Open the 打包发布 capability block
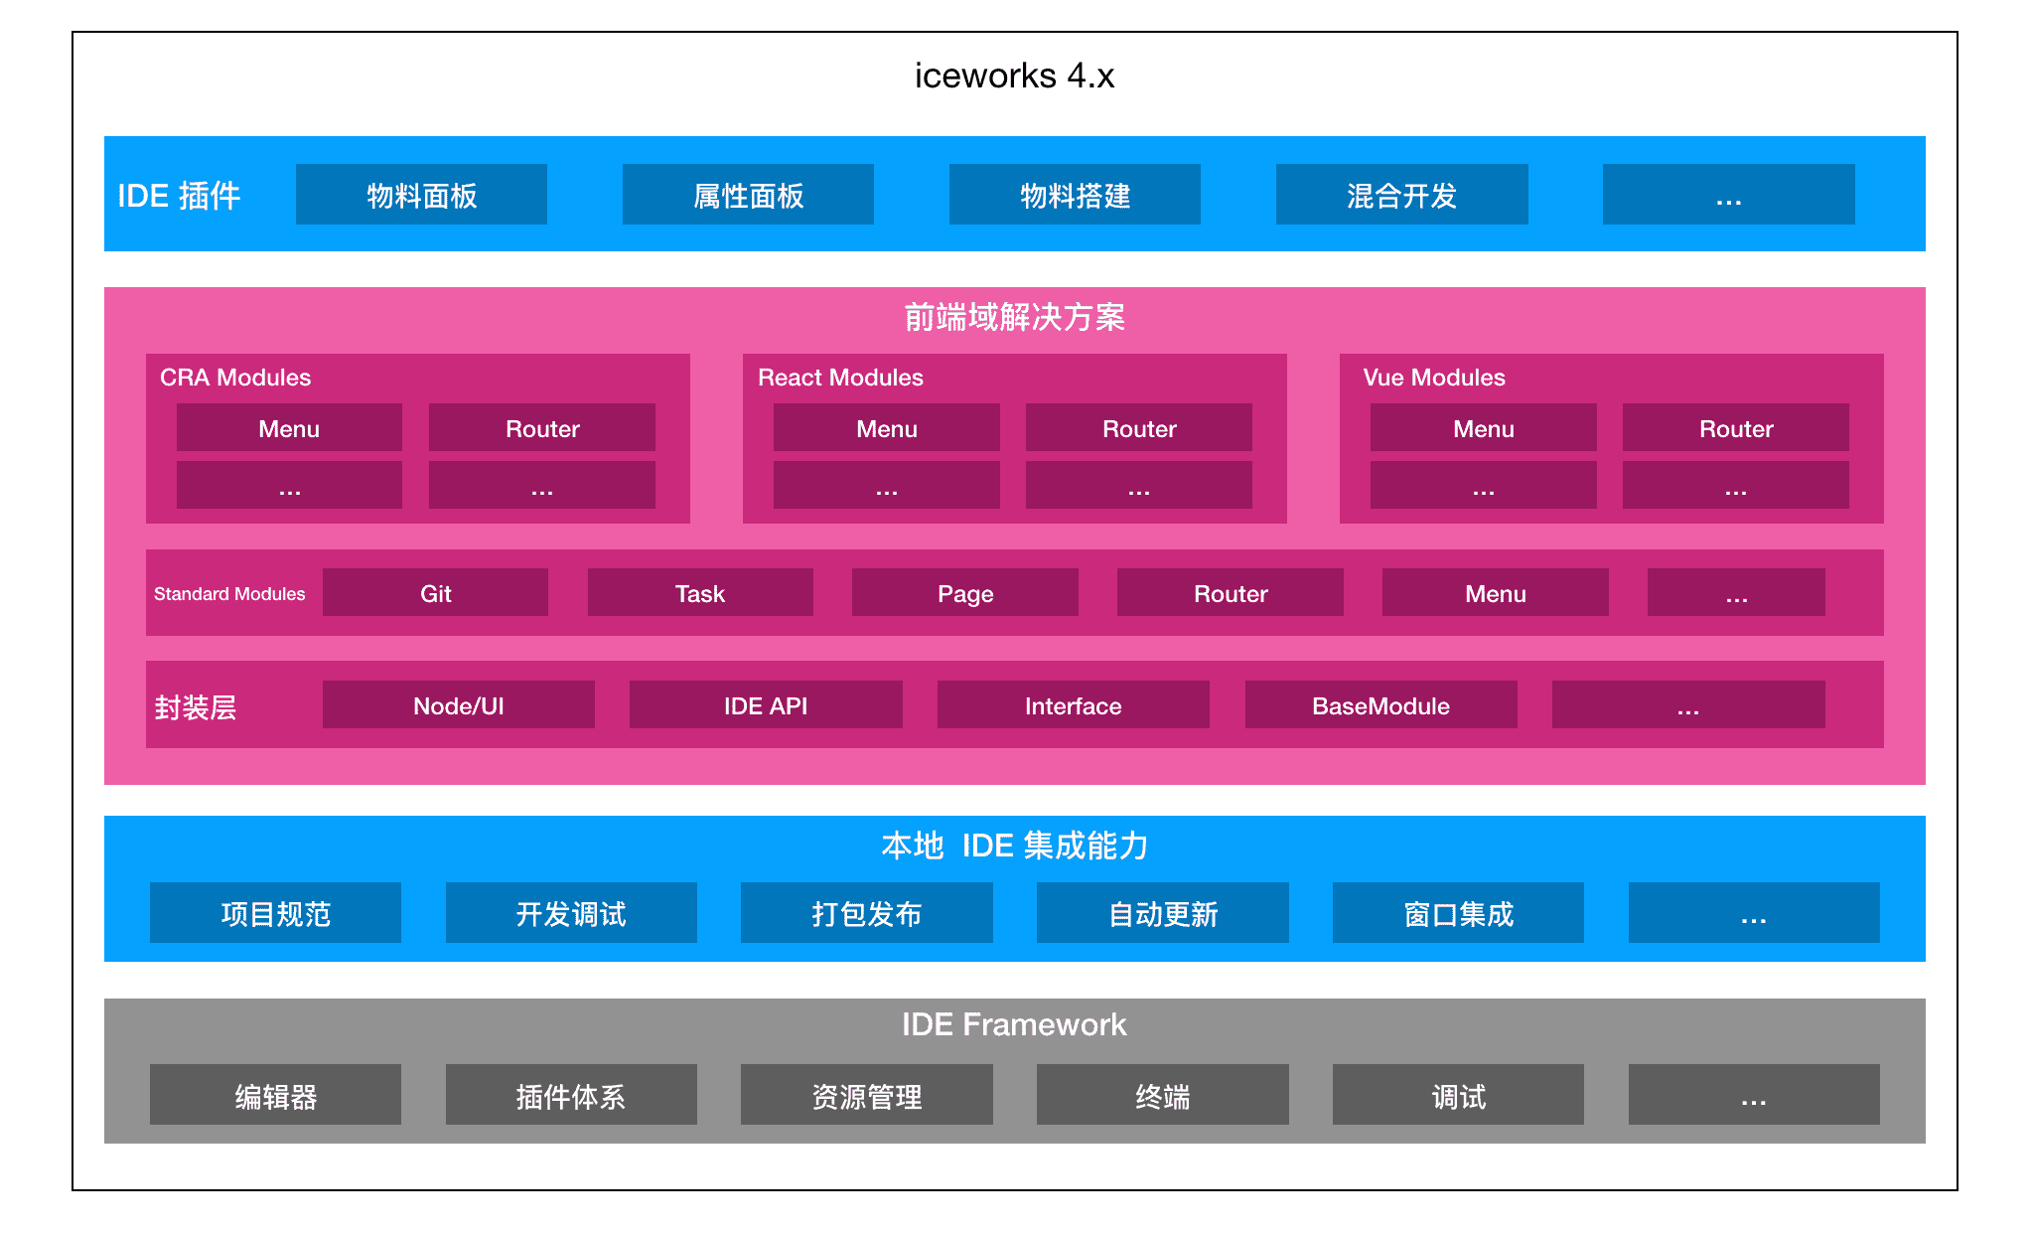Viewport: 2032px width, 1234px height. pos(866,913)
